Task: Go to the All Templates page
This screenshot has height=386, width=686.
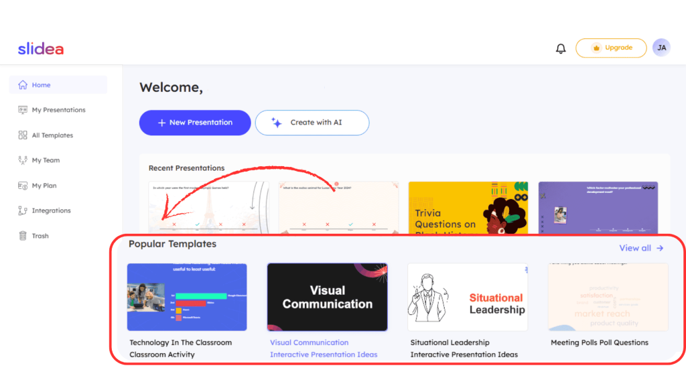Action: coord(52,135)
